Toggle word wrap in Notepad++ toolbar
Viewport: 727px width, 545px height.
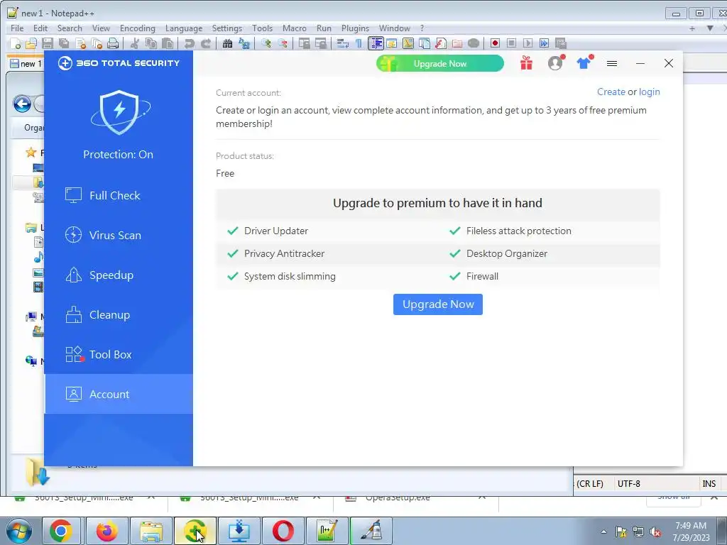click(343, 43)
